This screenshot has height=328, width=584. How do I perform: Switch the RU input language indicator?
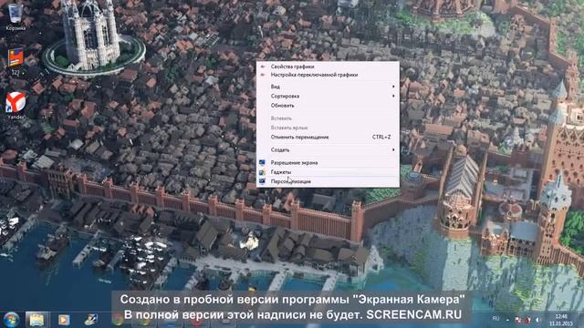point(495,319)
